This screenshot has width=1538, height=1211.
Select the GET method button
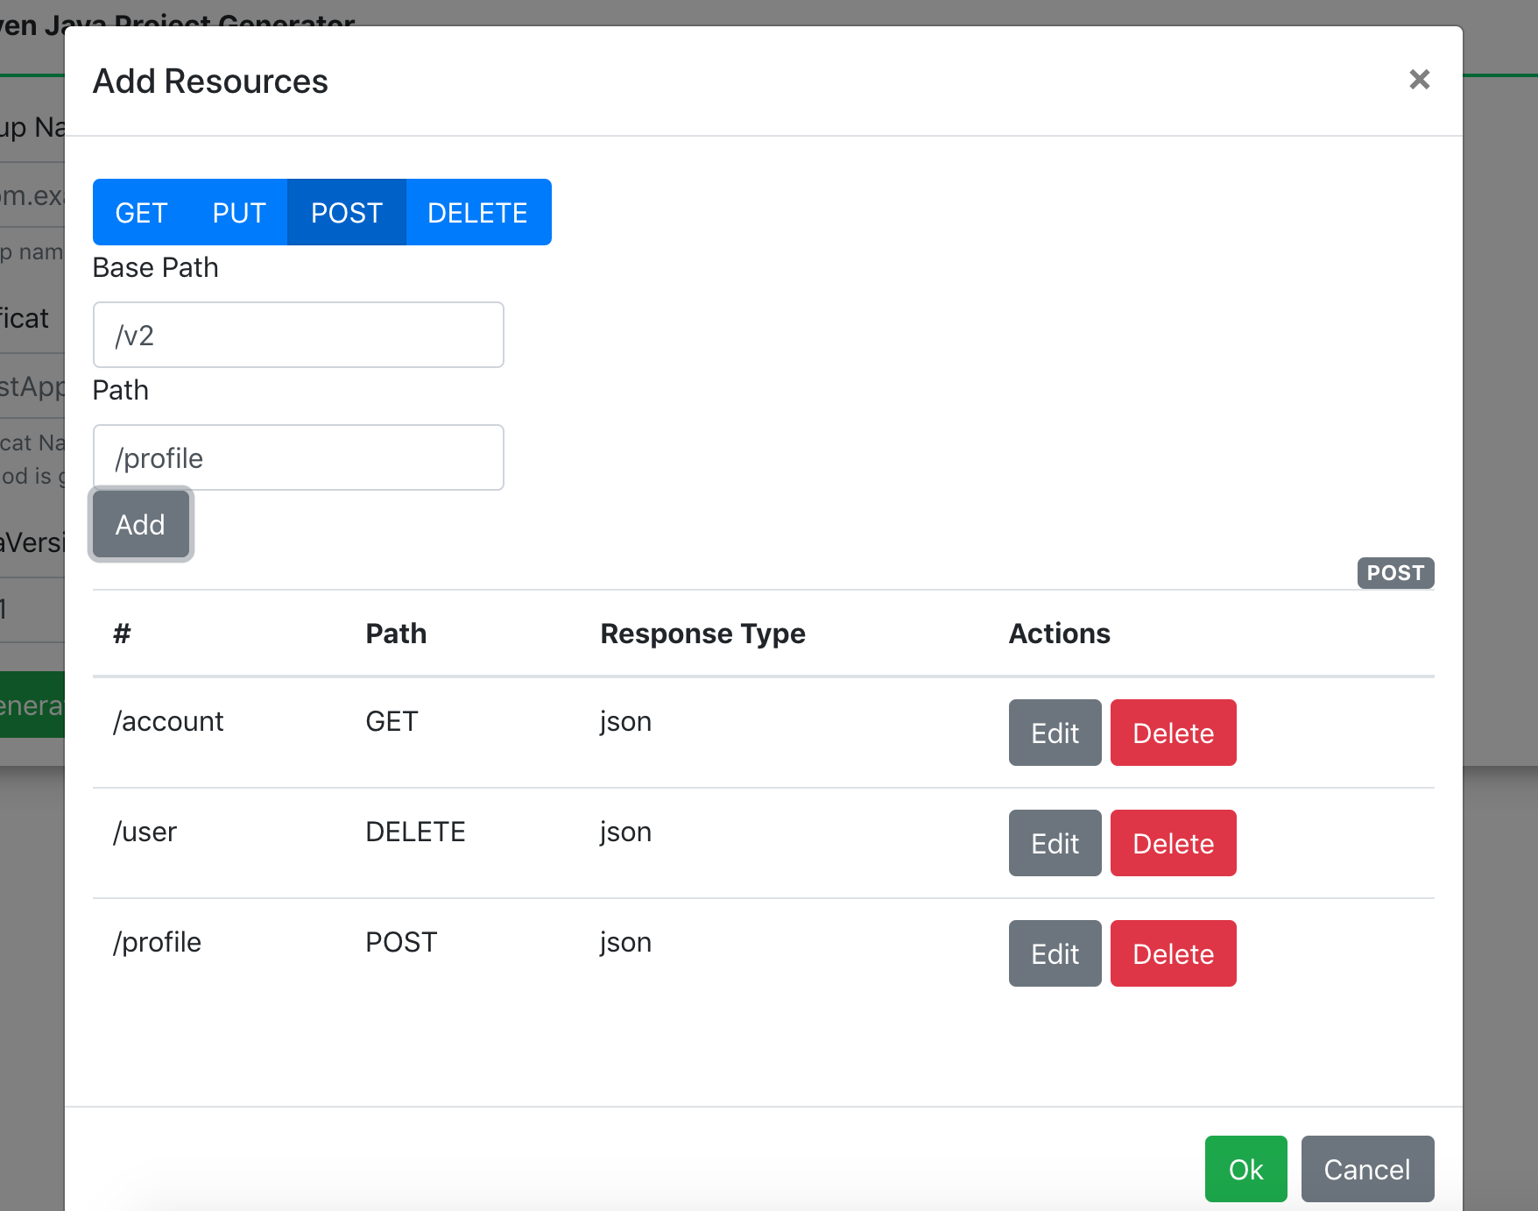(141, 212)
